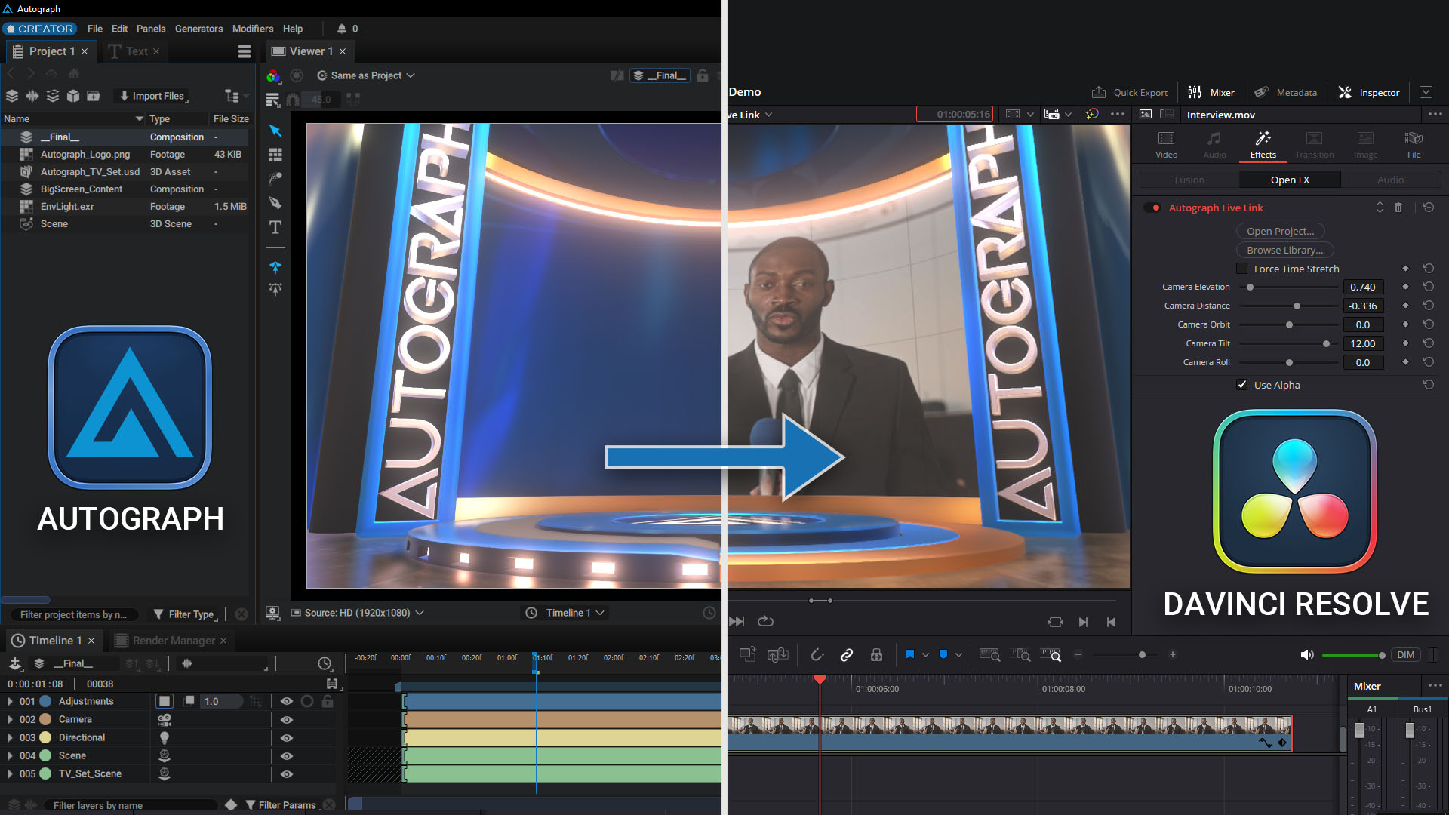1449x815 pixels.
Task: Click the grid layout tool icon
Action: tap(275, 155)
